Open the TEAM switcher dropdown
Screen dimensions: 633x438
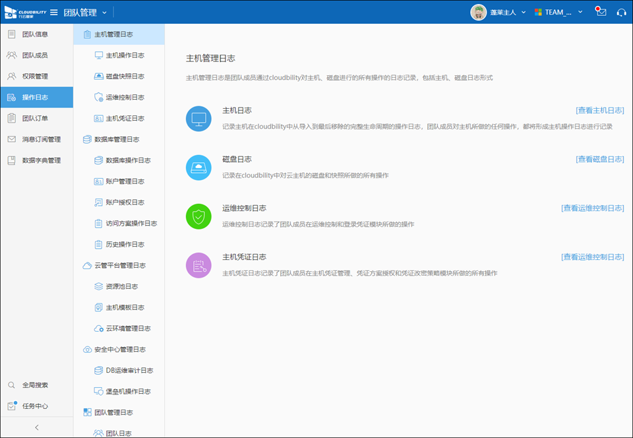coord(580,12)
